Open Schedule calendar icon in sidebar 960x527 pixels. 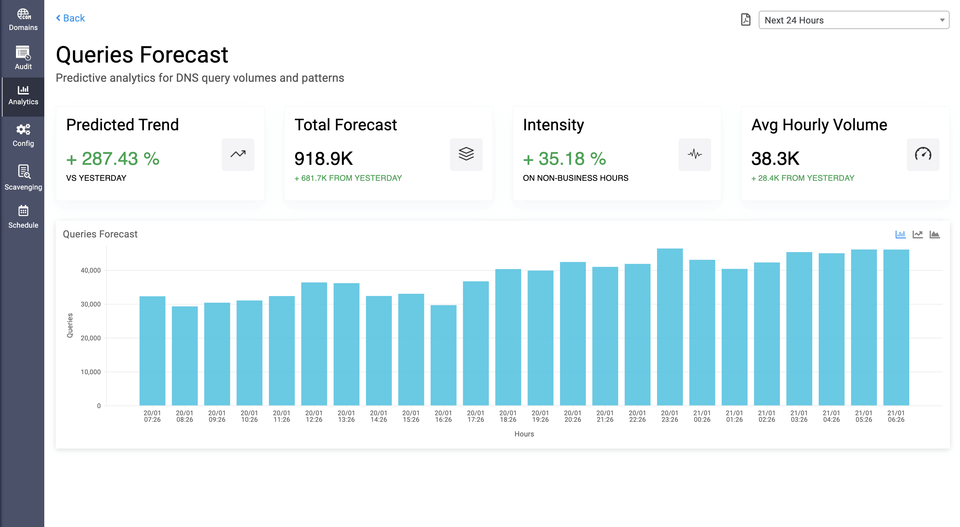coord(23,211)
